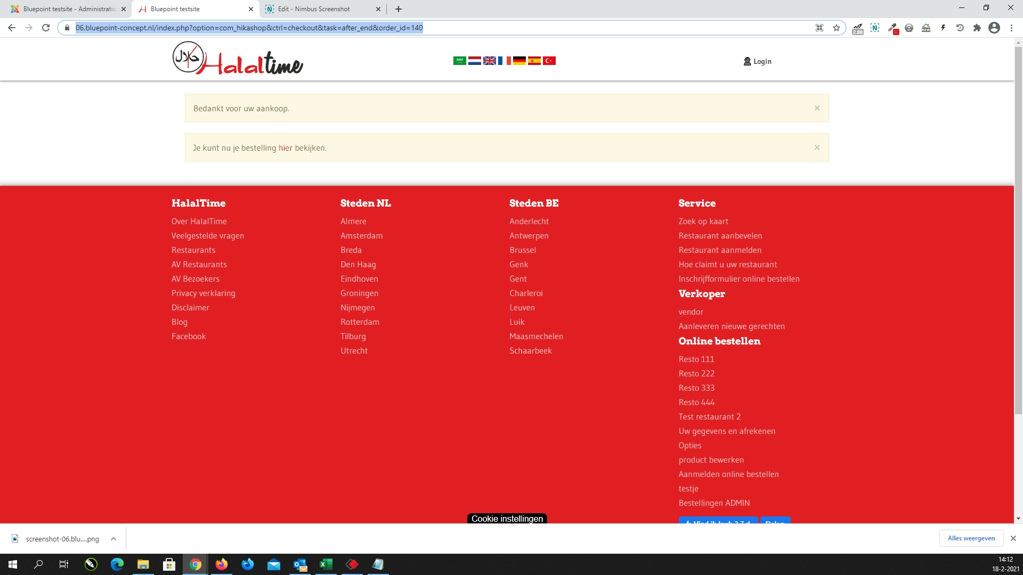Choose the Turkish flag language option
The image size is (1023, 575).
[549, 61]
